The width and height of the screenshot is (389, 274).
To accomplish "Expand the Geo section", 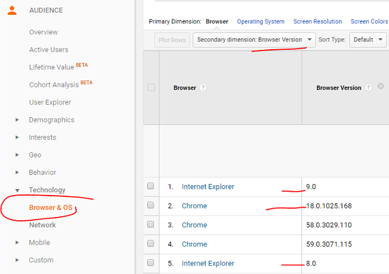I will click(17, 155).
